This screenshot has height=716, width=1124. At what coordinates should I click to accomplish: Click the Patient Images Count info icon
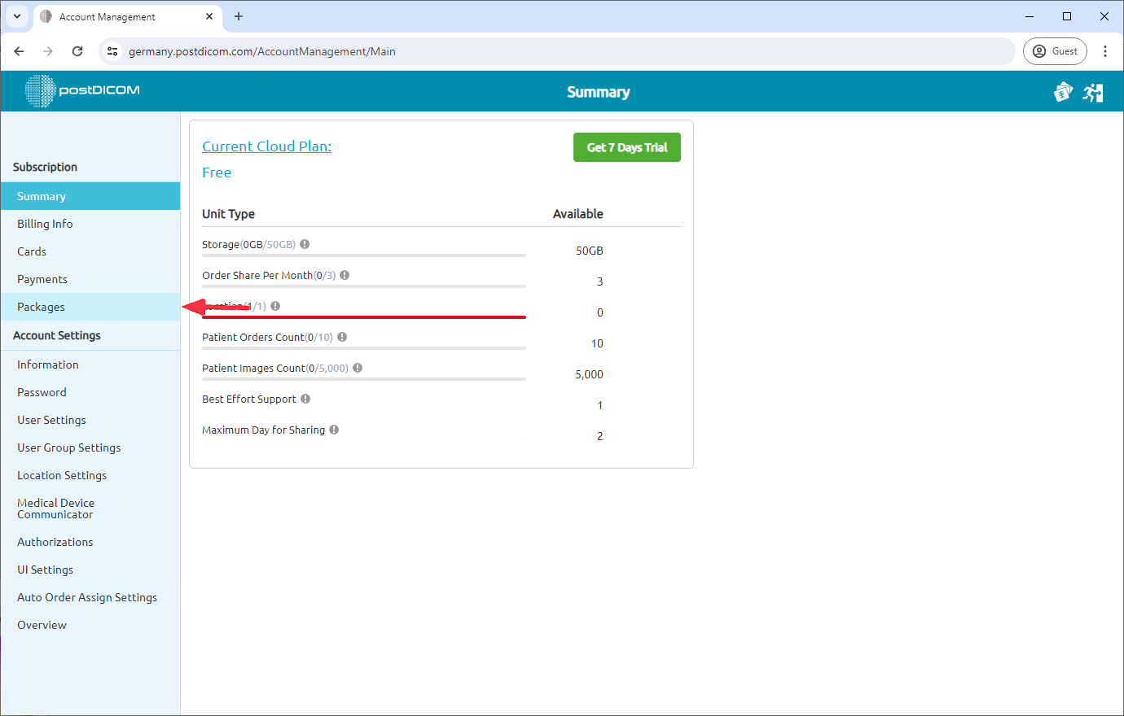coord(357,367)
